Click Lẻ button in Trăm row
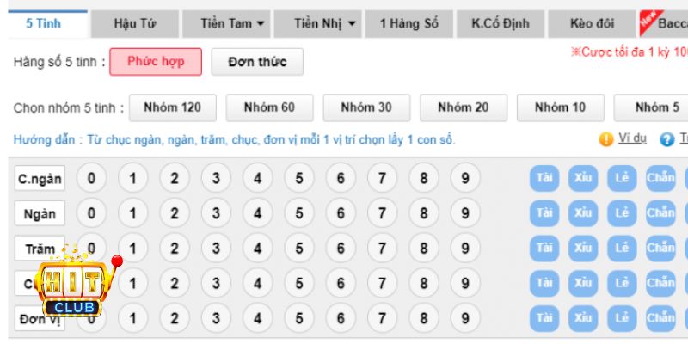The height and width of the screenshot is (344, 688). pyautogui.click(x=622, y=248)
